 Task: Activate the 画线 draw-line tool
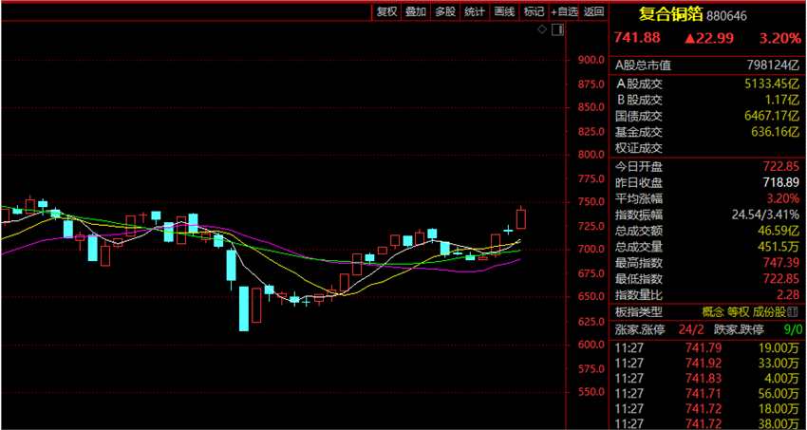point(504,11)
